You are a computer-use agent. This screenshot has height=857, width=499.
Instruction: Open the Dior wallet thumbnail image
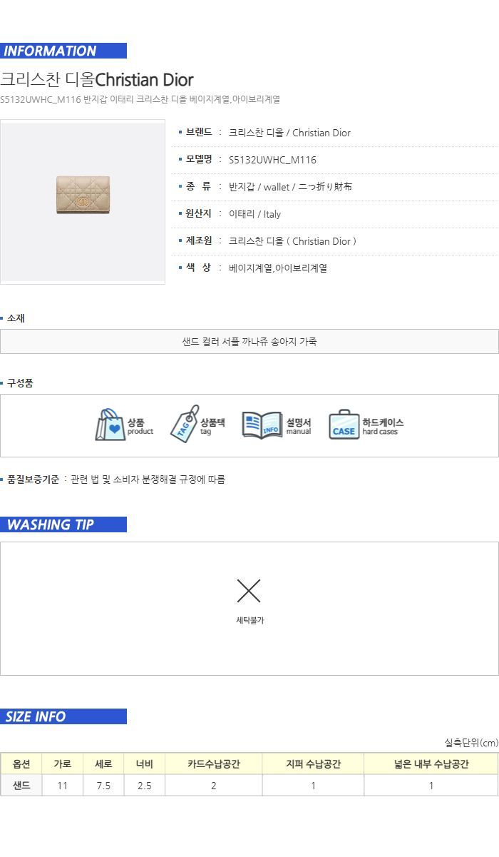point(83,202)
